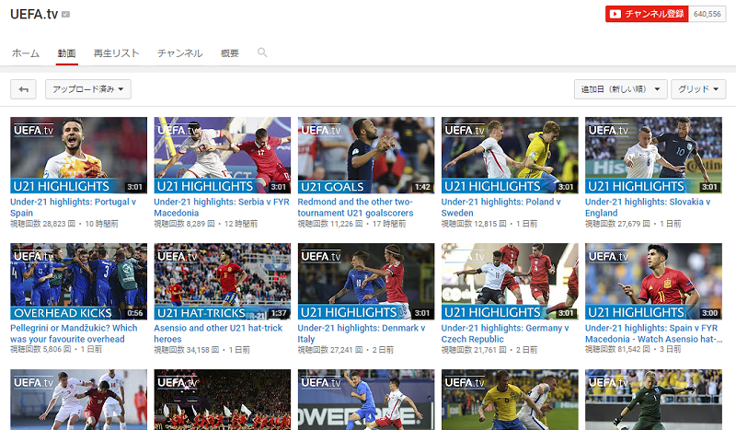The width and height of the screenshot is (736, 430).
Task: Open the 再生リスト tab
Action: 116,53
